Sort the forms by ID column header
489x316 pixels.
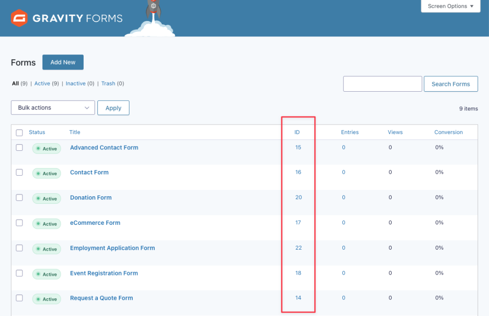click(x=298, y=132)
